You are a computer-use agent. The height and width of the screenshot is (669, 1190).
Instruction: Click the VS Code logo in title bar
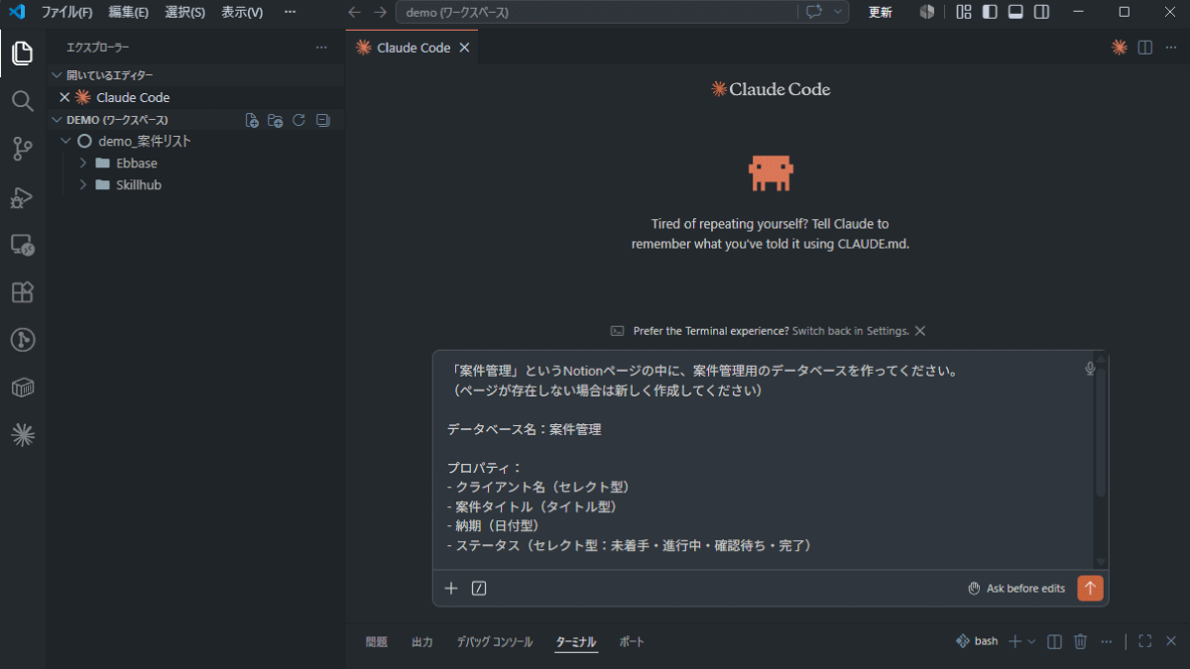pos(16,12)
